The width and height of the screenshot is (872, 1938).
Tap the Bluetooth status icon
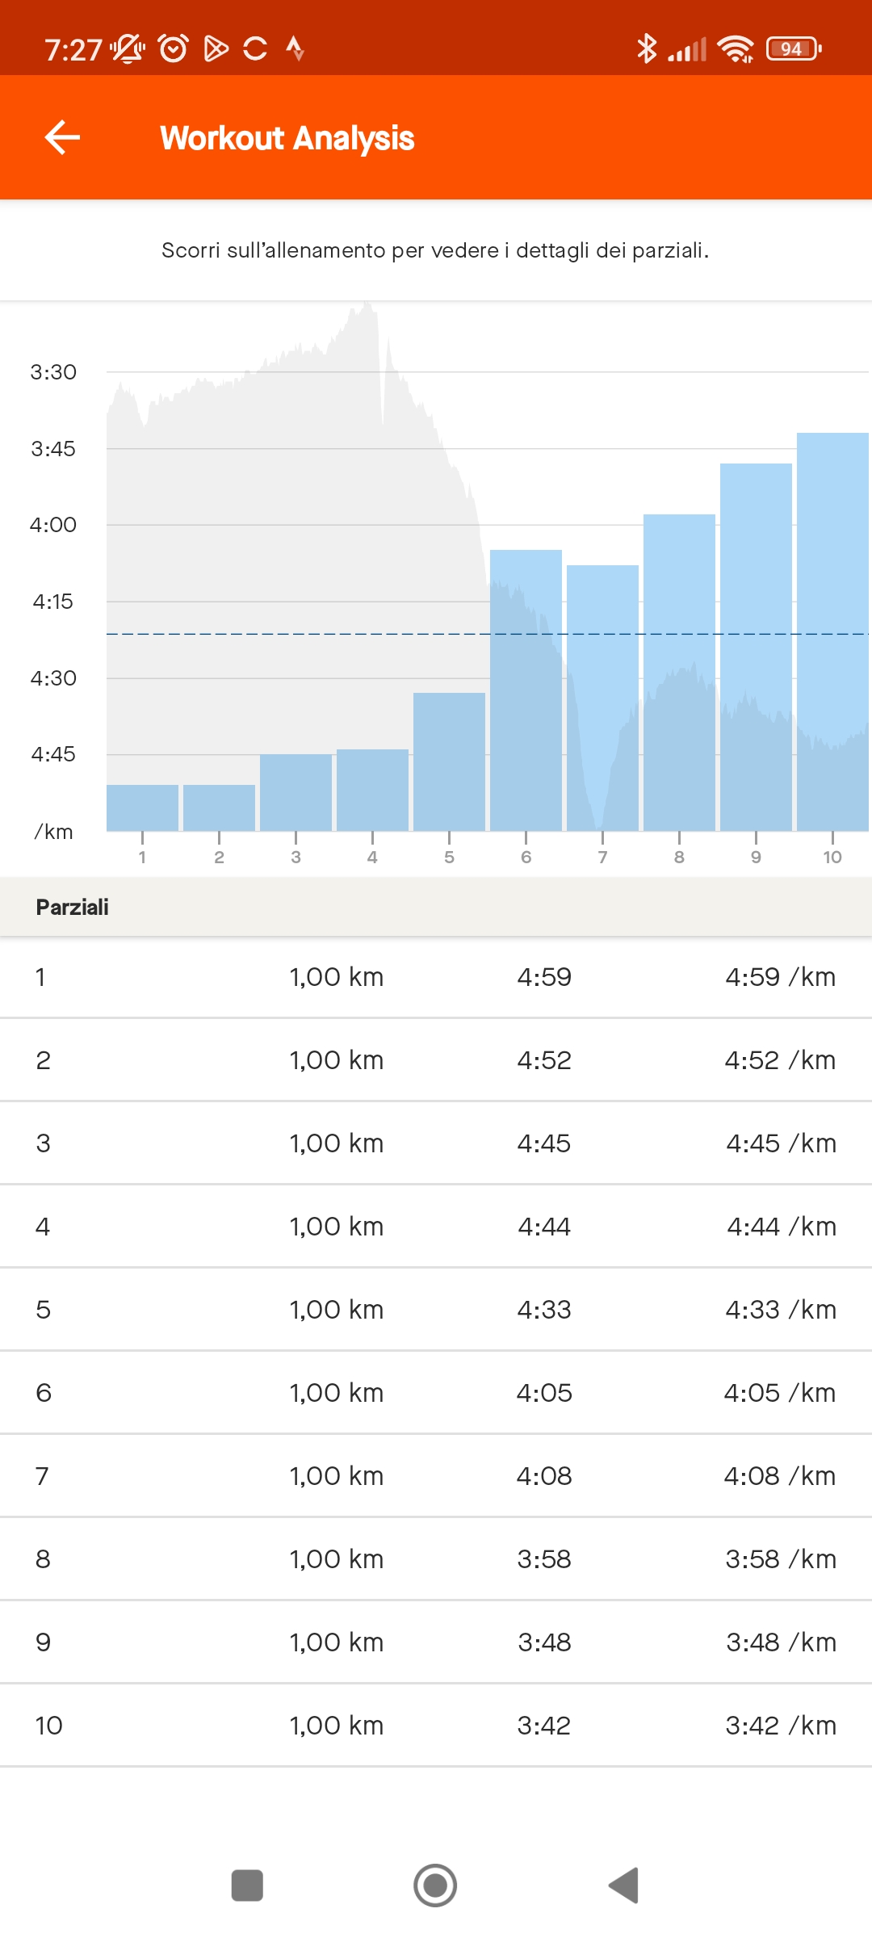pyautogui.click(x=646, y=48)
